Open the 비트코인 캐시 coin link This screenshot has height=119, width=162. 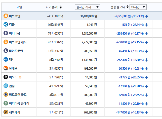pyautogui.click(x=18, y=42)
